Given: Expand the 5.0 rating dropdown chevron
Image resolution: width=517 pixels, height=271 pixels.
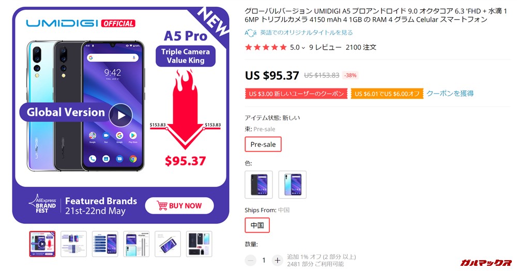Looking at the screenshot, I should (x=303, y=48).
